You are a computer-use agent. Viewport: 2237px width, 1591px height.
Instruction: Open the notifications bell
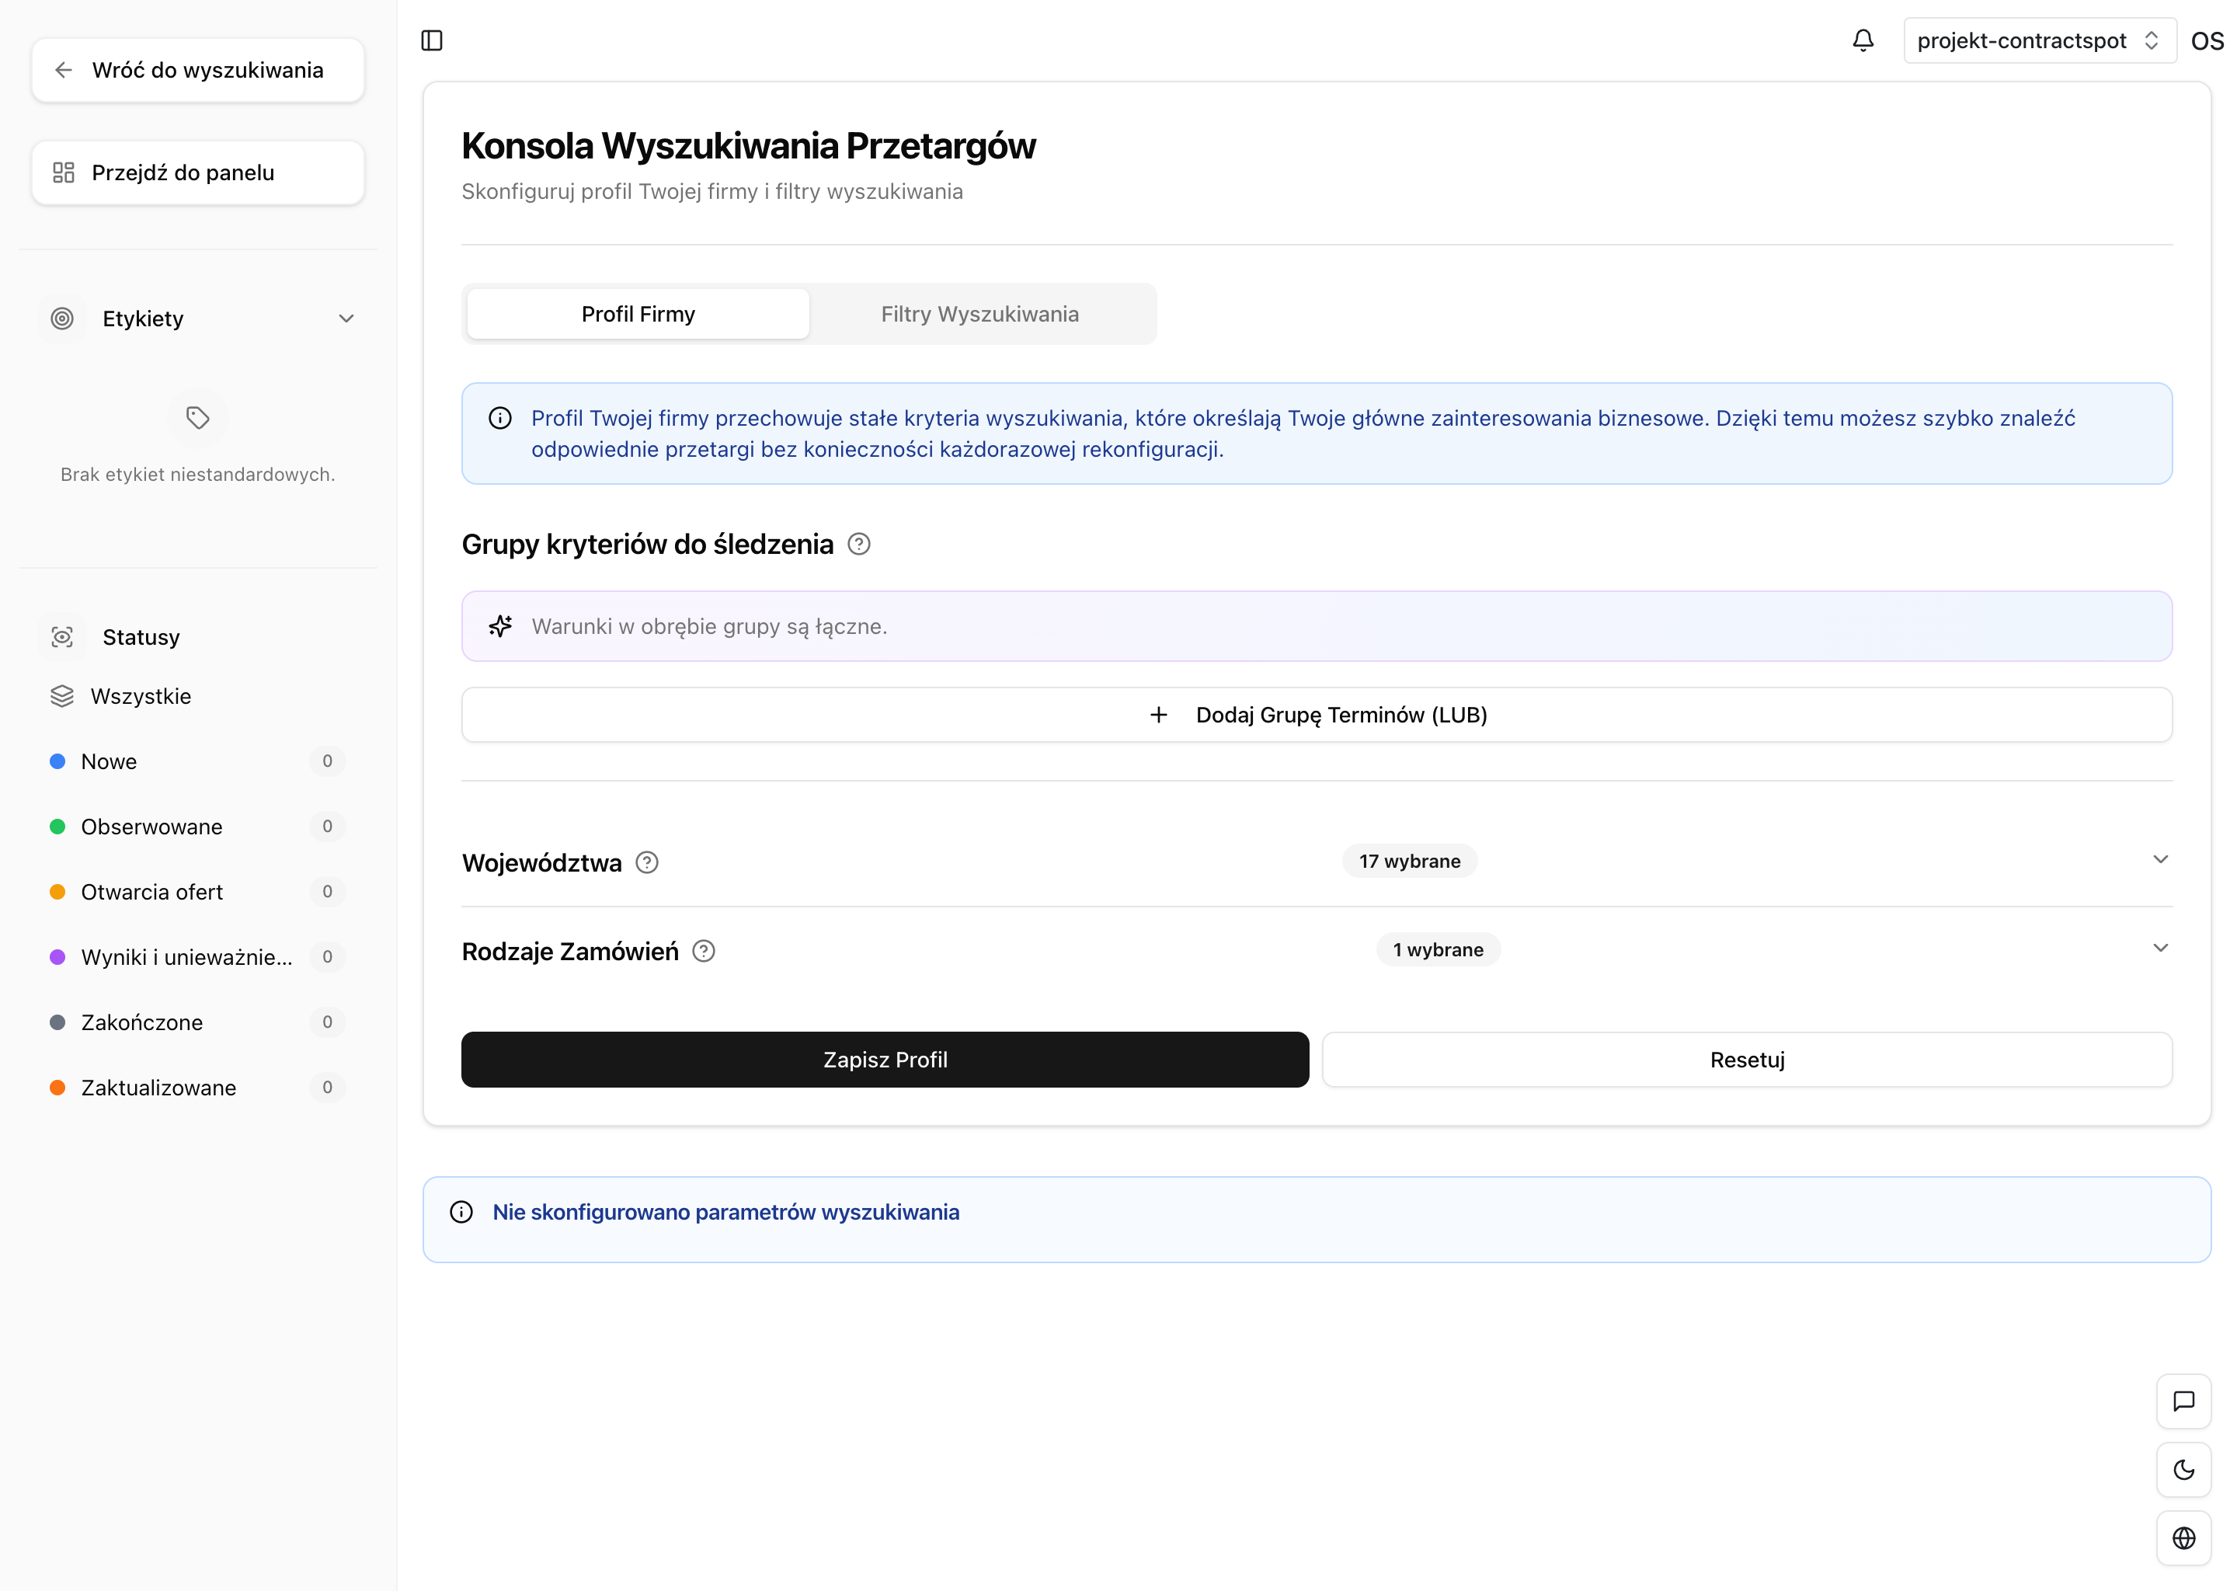coord(1863,40)
